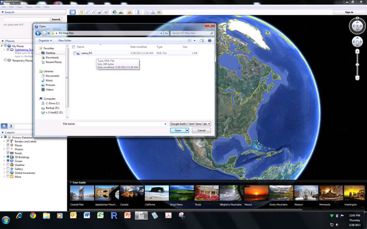Click the Places panel split view icon
The image size is (367, 229).
coord(11,126)
